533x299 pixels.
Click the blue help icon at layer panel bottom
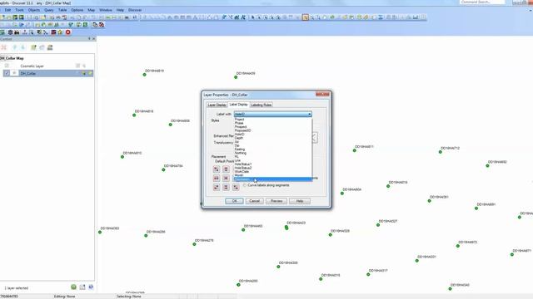coord(91,287)
